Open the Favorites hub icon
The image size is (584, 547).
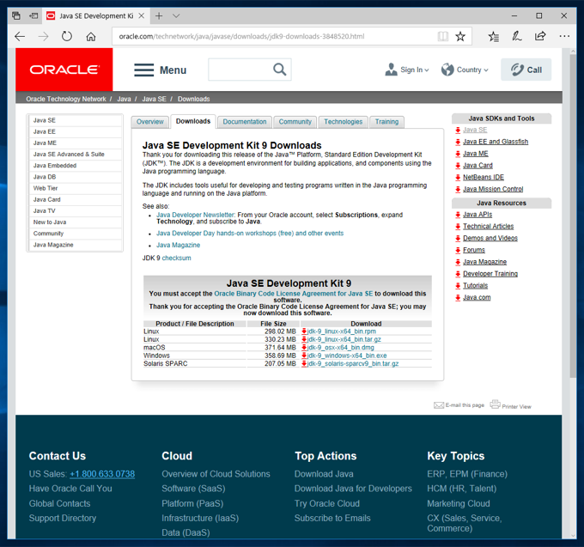[494, 36]
